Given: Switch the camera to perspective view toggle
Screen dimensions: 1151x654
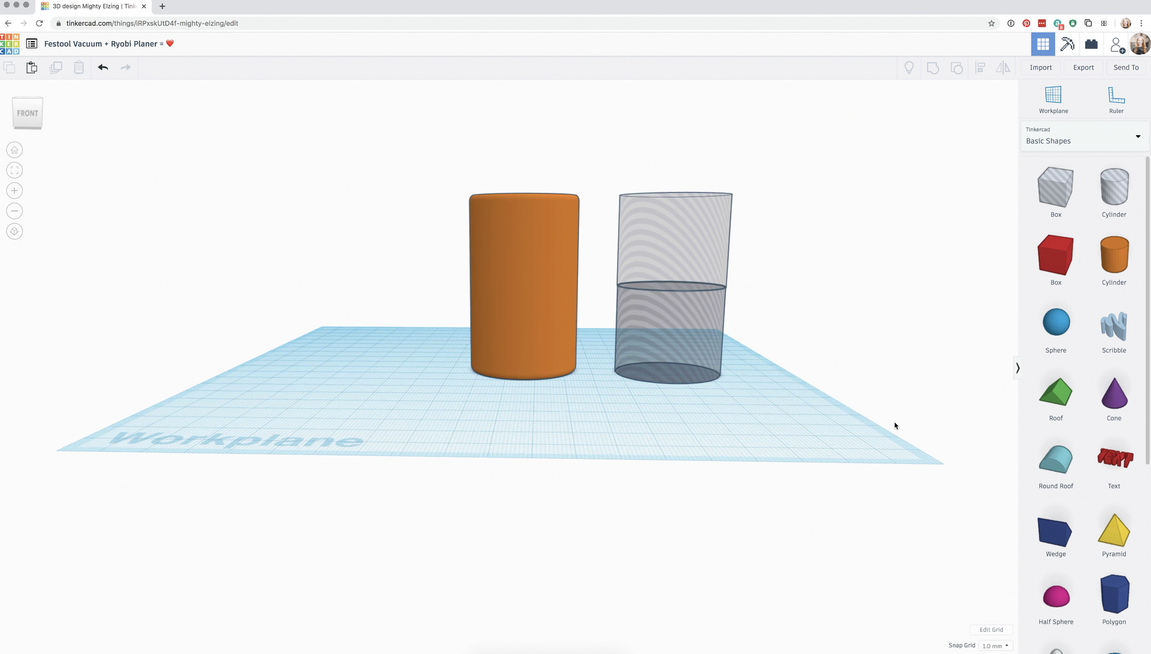Looking at the screenshot, I should coord(14,231).
